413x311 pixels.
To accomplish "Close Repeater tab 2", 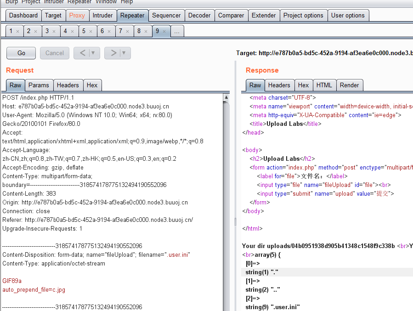I will coord(35,31).
